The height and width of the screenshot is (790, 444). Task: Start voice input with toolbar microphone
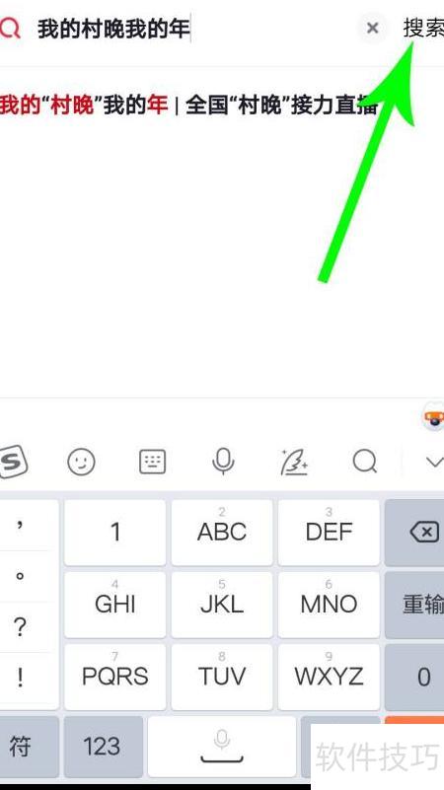click(x=223, y=461)
